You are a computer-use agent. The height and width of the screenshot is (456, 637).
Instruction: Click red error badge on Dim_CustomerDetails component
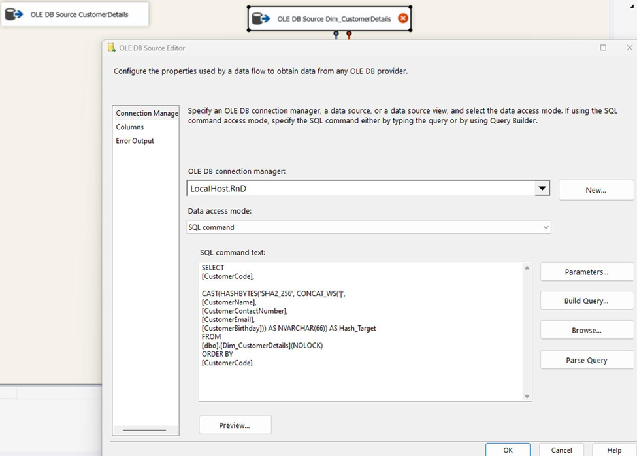tap(403, 18)
